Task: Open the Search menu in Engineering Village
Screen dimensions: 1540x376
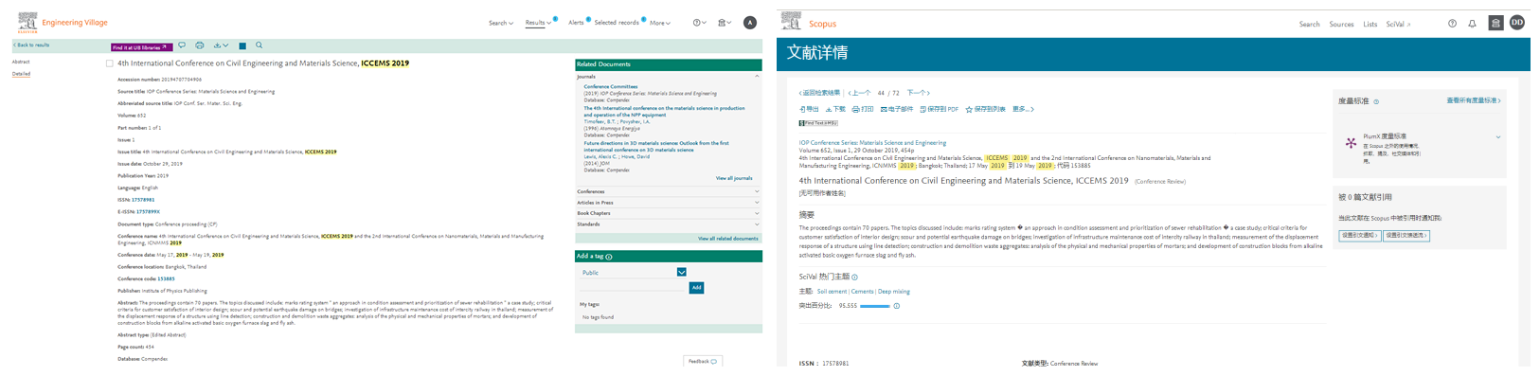Action: click(x=500, y=23)
